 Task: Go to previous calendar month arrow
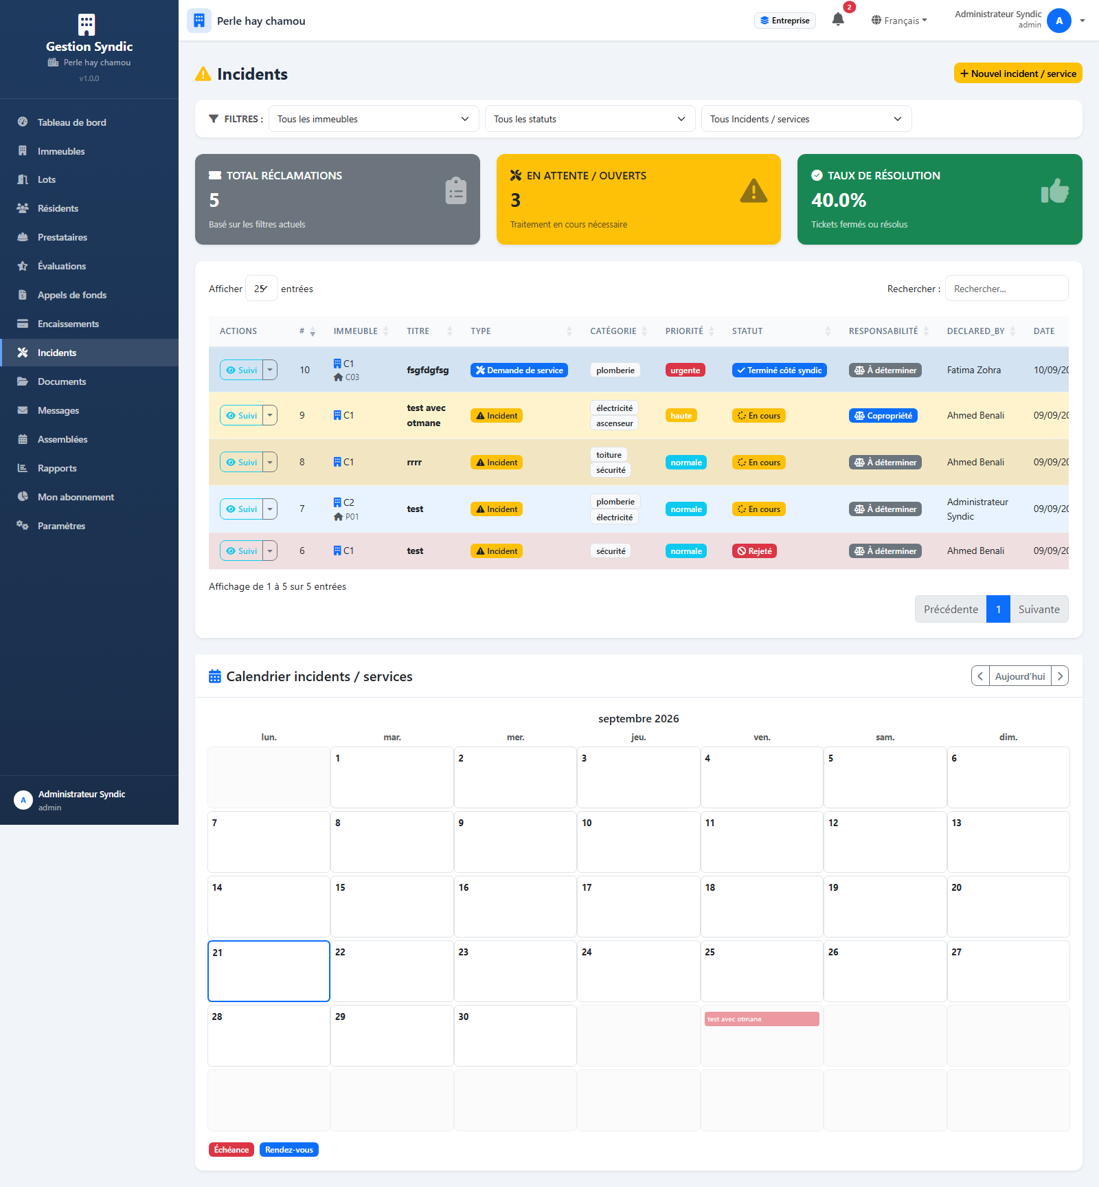click(x=980, y=676)
